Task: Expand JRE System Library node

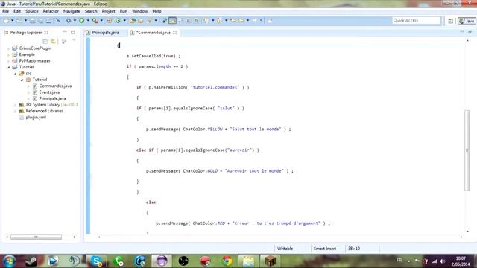Action: tap(15, 105)
